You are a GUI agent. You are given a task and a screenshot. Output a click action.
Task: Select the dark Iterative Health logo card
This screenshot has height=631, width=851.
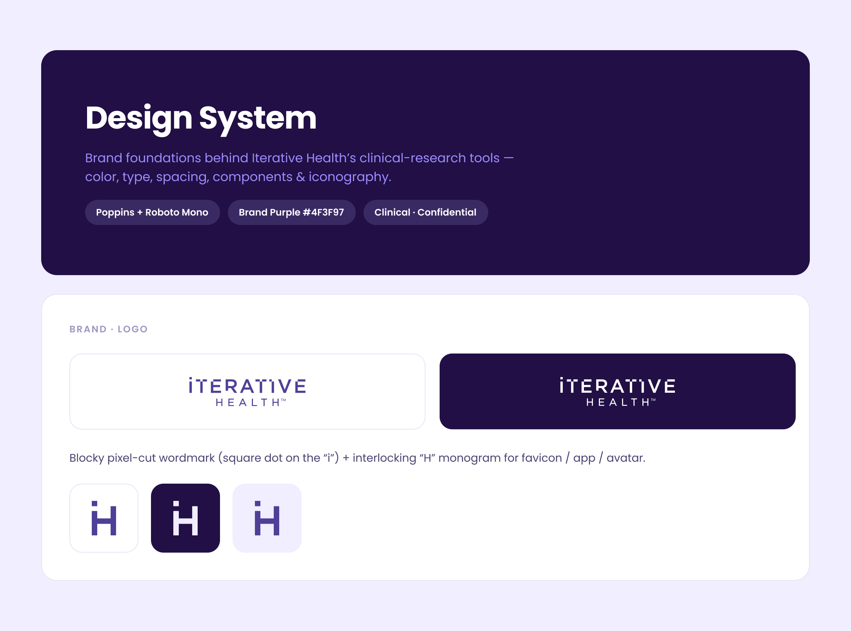click(618, 391)
